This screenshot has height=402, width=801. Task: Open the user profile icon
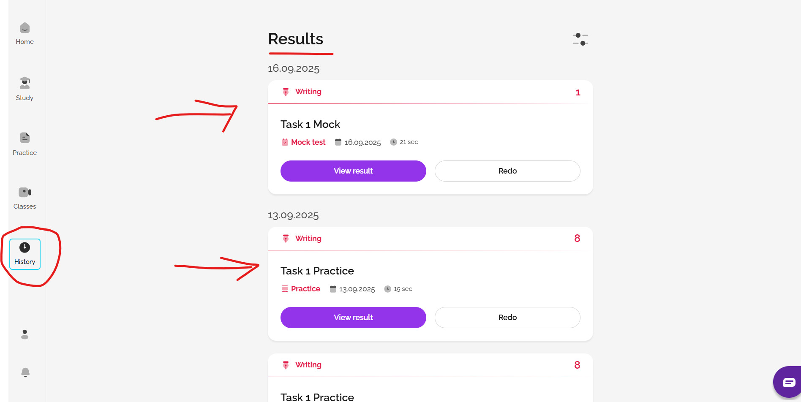point(25,334)
